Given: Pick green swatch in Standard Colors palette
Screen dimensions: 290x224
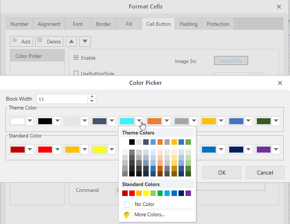Looking at the screenshot, I should [x=160, y=193].
